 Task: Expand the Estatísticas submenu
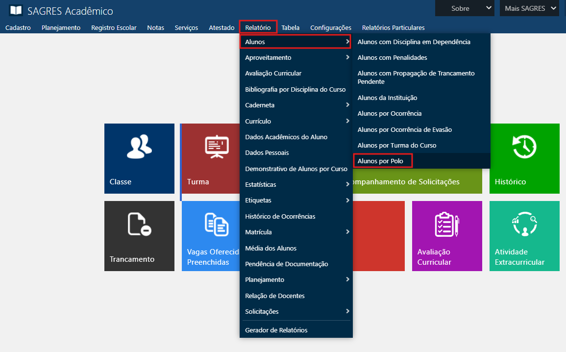pyautogui.click(x=296, y=184)
